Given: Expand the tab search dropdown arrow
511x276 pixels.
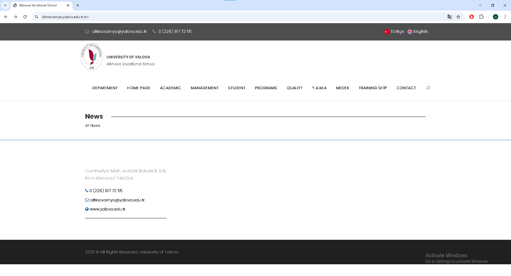Looking at the screenshot, I should [x=5, y=5].
